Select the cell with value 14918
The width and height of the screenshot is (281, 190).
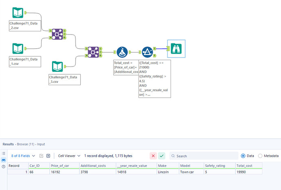click(x=136, y=172)
